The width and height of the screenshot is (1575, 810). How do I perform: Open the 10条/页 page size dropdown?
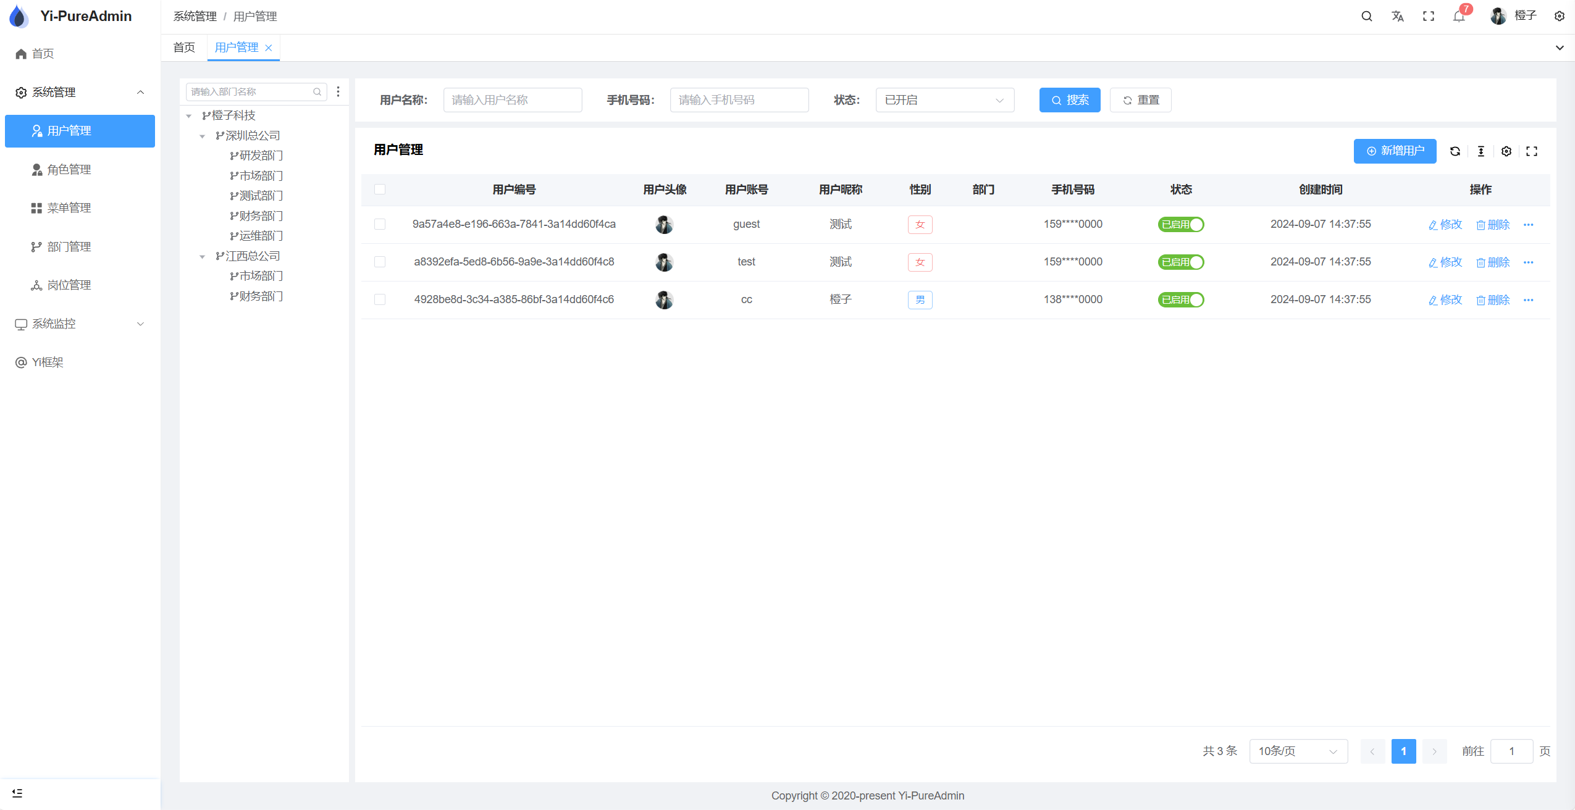pos(1298,751)
